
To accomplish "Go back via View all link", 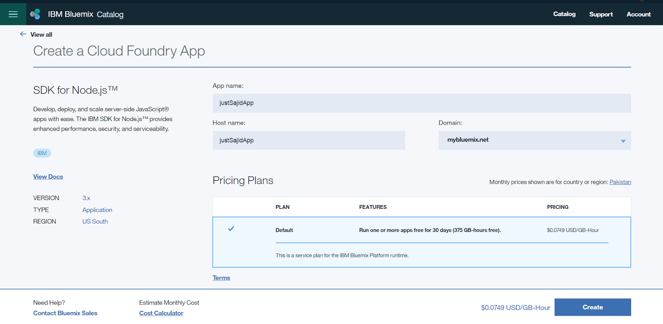I will (41, 34).
